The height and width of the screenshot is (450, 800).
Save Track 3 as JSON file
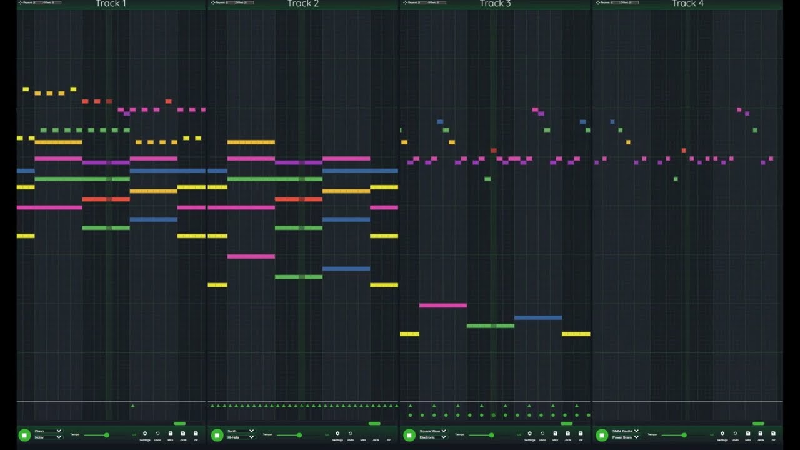pos(568,433)
